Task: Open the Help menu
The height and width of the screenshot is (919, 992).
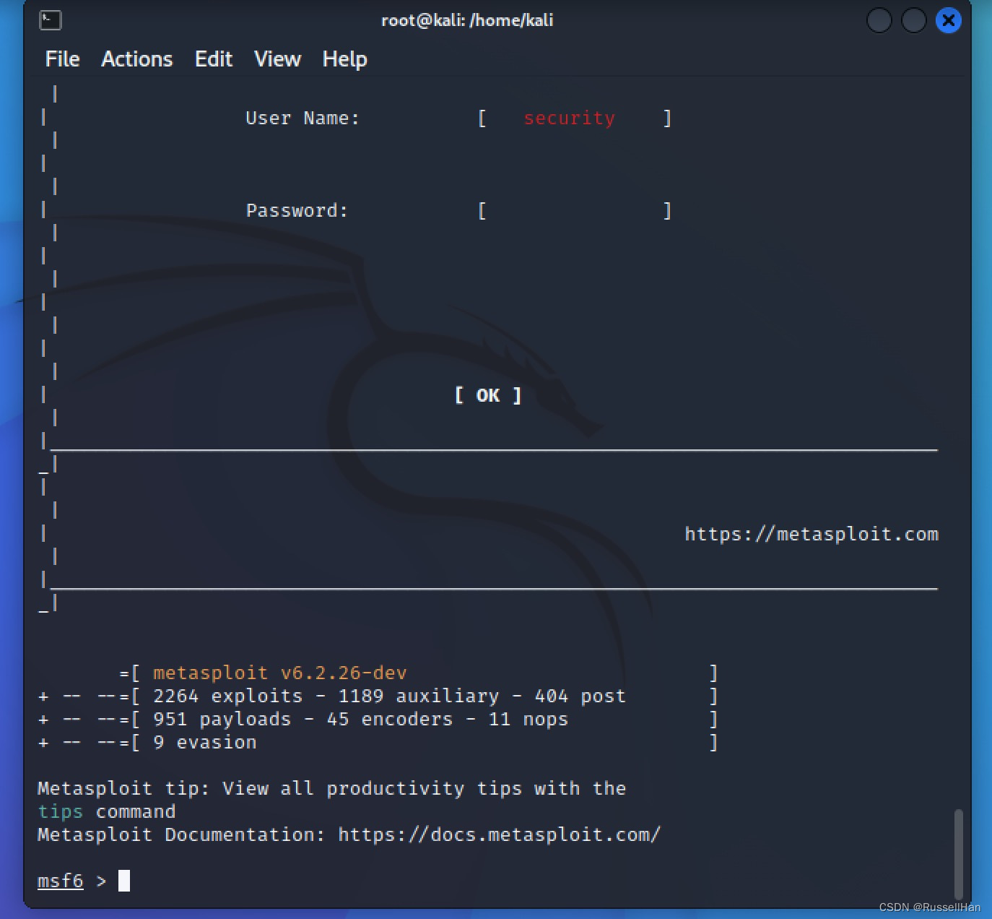Action: point(344,59)
